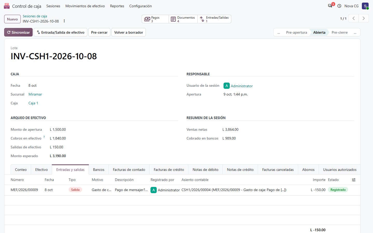Go to the next record arrow

pos(363,18)
